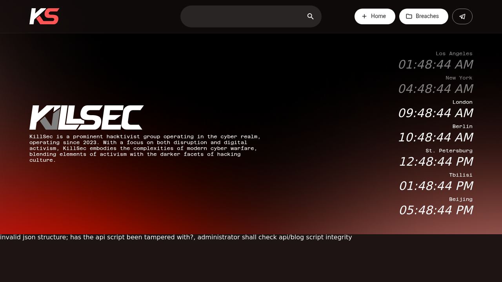This screenshot has width=502, height=282.
Task: Go to the Home page
Action: (x=375, y=16)
